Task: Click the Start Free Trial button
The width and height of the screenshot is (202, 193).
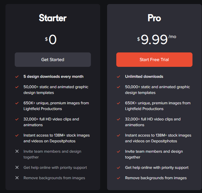Action: point(154,60)
